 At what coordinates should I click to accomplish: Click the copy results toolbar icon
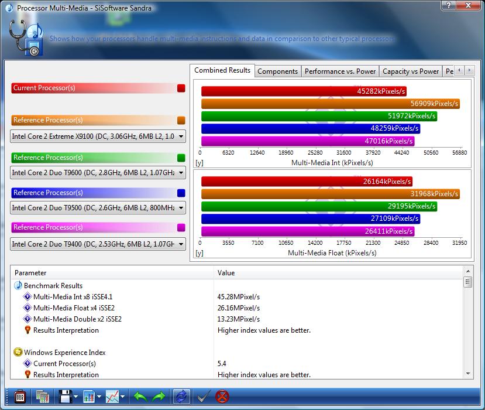[x=42, y=397]
